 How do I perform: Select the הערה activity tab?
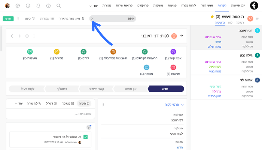click(x=84, y=103)
